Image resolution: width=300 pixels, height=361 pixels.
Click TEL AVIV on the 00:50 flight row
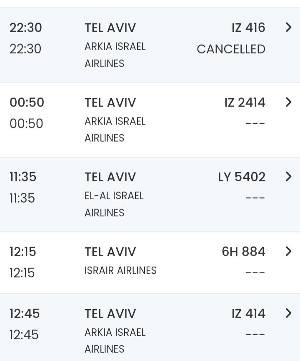[110, 102]
